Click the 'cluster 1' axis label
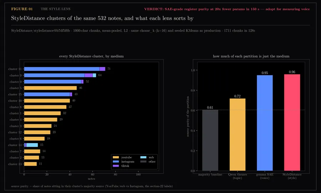 pos(15,113)
